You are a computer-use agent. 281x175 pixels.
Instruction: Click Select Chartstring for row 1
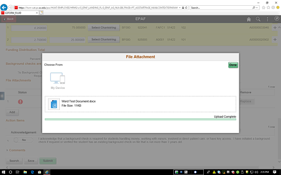(x=104, y=28)
